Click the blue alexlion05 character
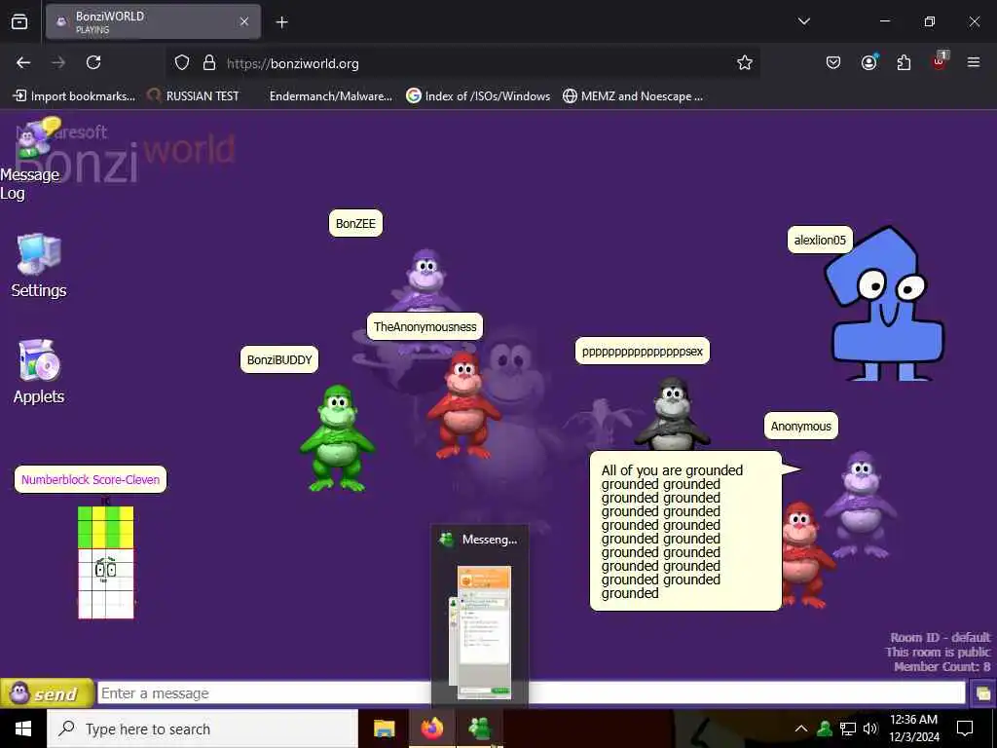This screenshot has height=748, width=997. pos(885,304)
